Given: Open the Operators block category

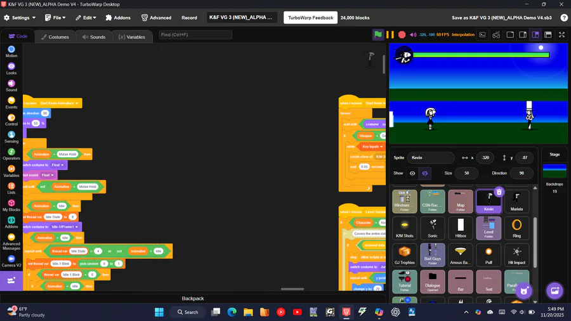Looking at the screenshot, I should coord(11,154).
